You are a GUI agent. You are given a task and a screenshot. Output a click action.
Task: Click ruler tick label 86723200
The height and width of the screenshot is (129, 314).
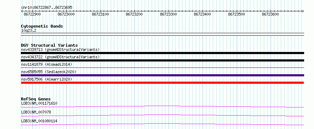134,14
